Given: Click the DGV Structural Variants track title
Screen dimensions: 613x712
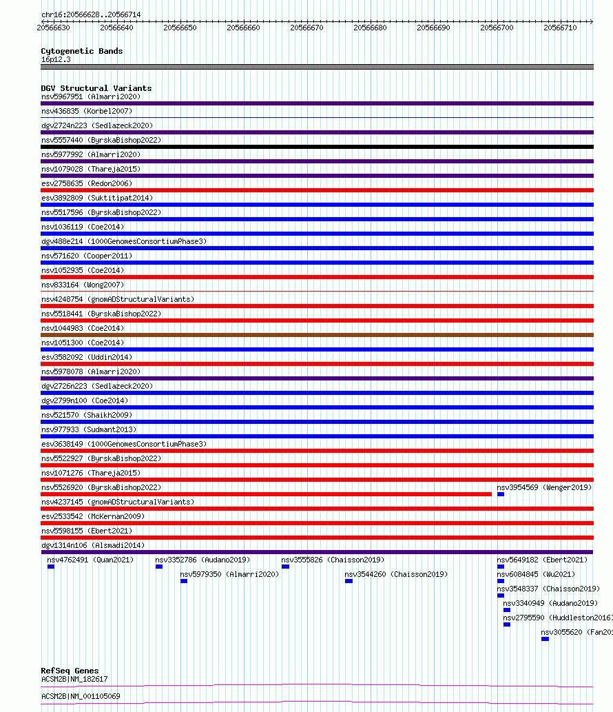Looking at the screenshot, I should tap(96, 88).
